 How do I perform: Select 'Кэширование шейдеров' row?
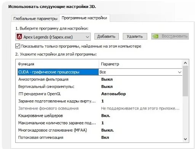(x=100, y=116)
